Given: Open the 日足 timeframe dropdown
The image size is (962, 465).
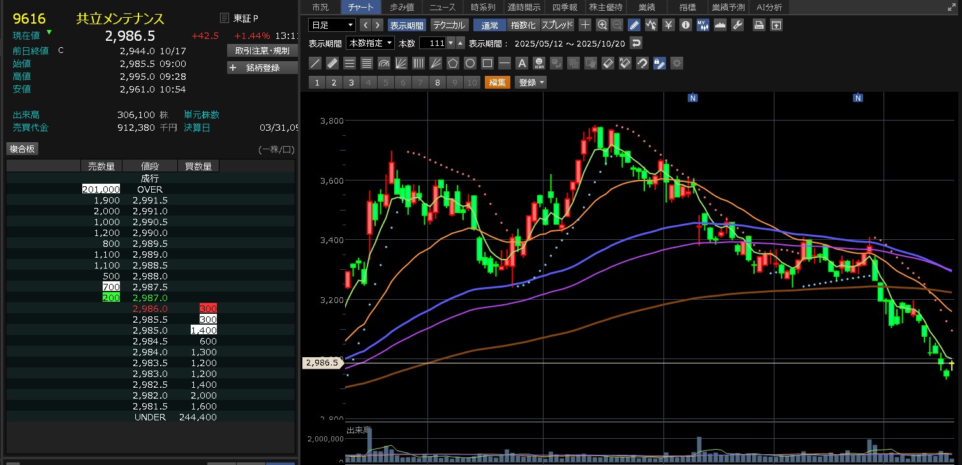Looking at the screenshot, I should point(332,25).
